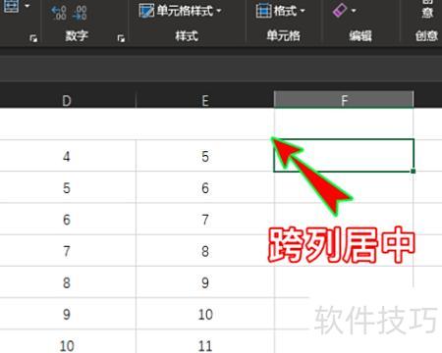Click the selected cell in column F

click(x=344, y=155)
